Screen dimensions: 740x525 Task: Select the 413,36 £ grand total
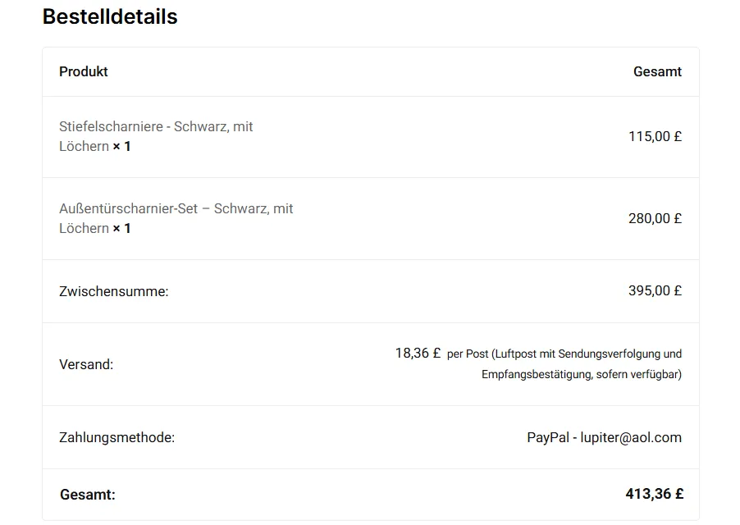coord(654,494)
